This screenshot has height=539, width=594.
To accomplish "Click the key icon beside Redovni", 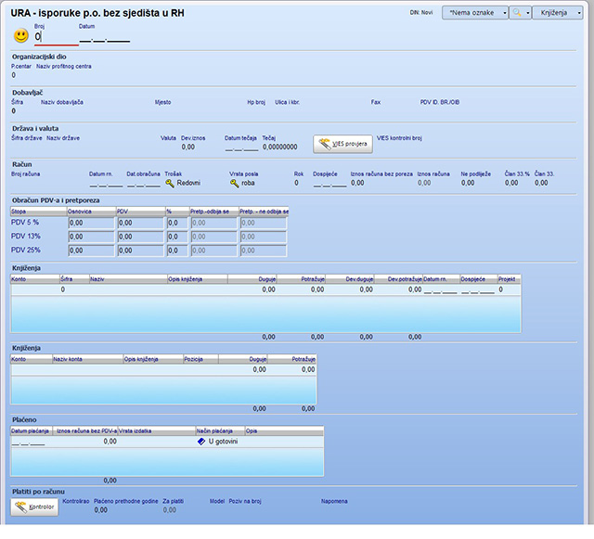I will point(170,184).
